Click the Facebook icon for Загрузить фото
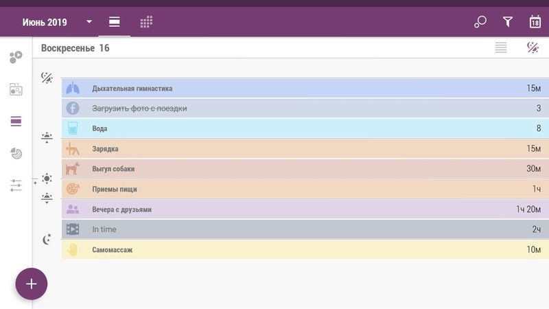Viewport: 549px width, 309px height. pyautogui.click(x=73, y=108)
